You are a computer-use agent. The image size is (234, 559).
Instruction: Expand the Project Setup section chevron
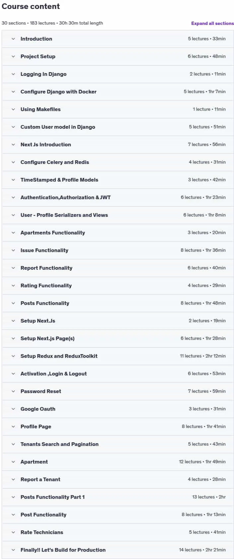tap(13, 57)
